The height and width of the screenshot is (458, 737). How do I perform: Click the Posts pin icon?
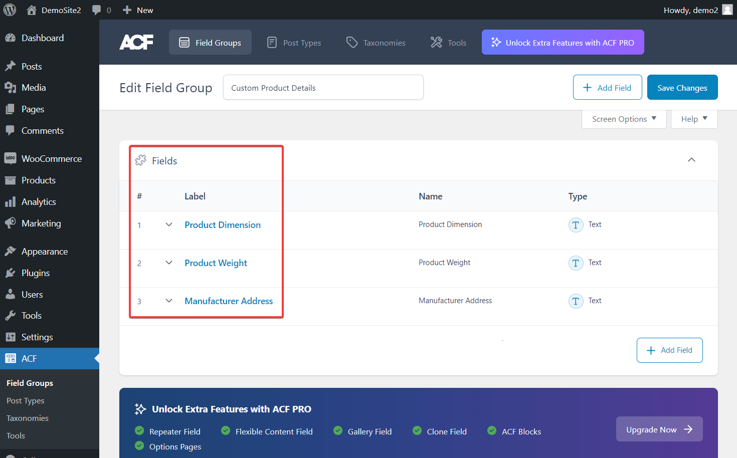10,67
